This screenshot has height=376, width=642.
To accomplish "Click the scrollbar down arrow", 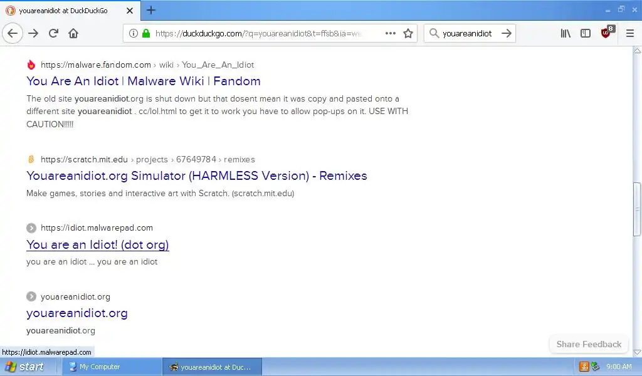I will 637,352.
